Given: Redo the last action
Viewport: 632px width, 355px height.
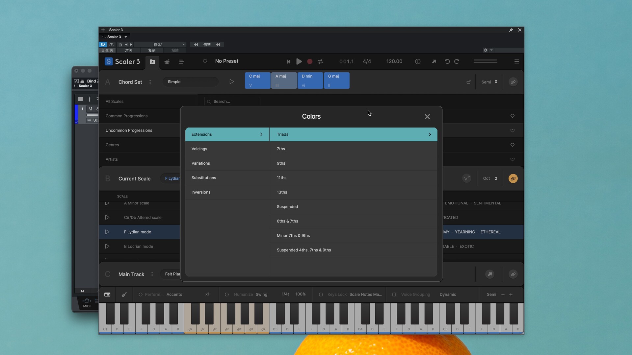Looking at the screenshot, I should coord(457,61).
